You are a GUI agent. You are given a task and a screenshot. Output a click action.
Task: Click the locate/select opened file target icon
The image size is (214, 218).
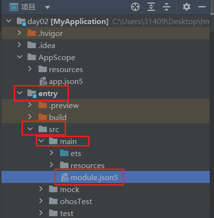click(135, 7)
